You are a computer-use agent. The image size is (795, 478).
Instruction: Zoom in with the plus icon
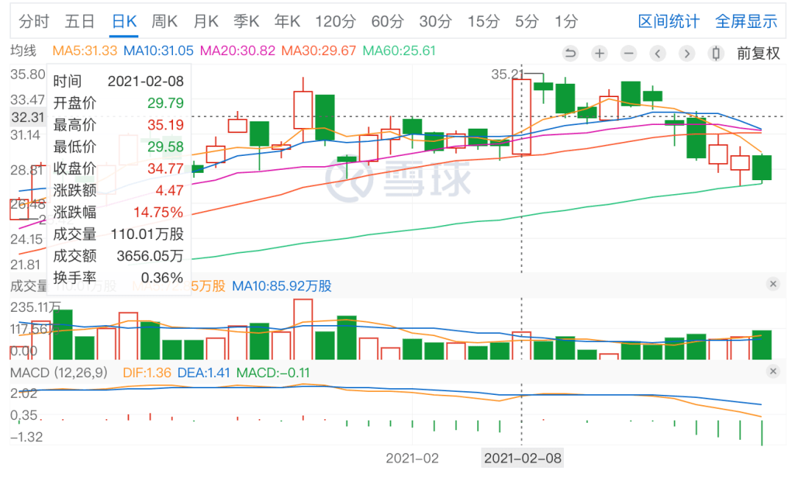coord(600,53)
